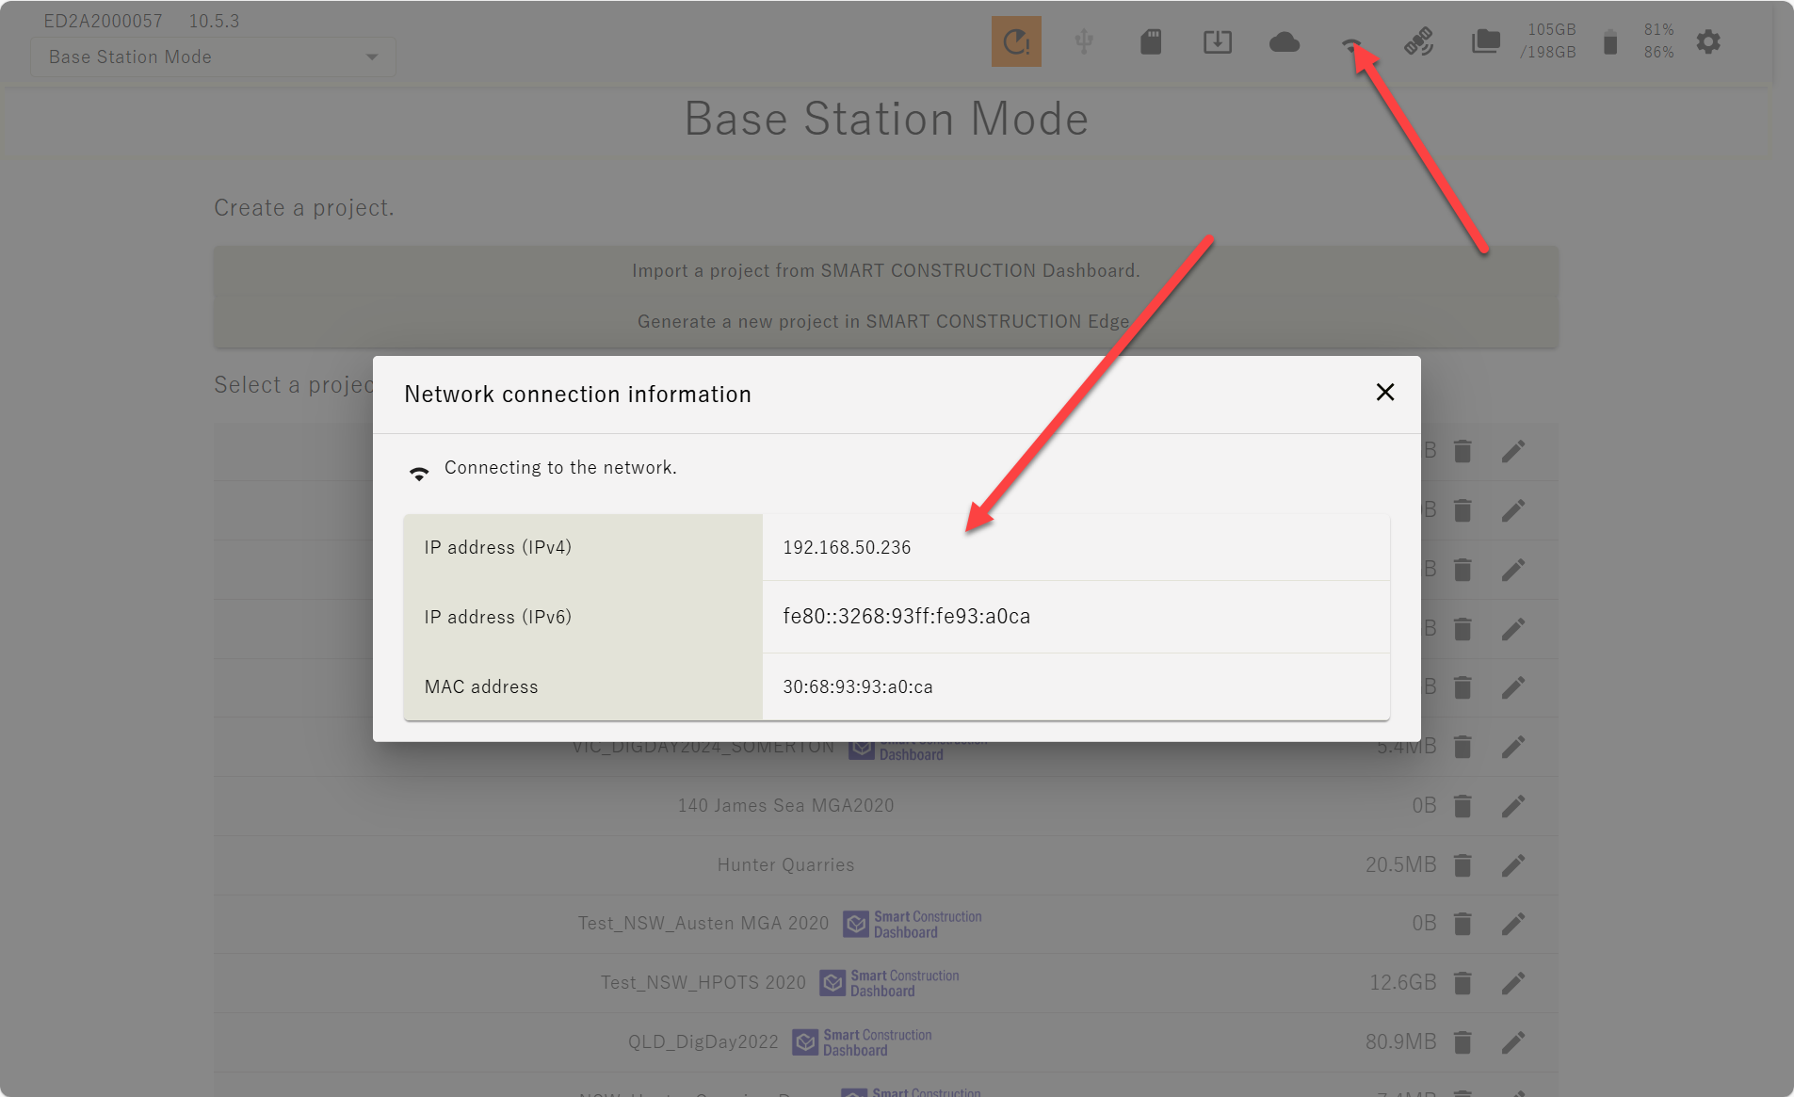The image size is (1794, 1097).
Task: Edit the VIC_DIGDAY2024_SOMERTON project
Action: tap(1512, 747)
